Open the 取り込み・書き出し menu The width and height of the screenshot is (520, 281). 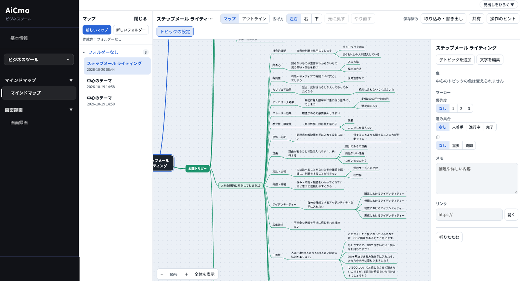(443, 19)
